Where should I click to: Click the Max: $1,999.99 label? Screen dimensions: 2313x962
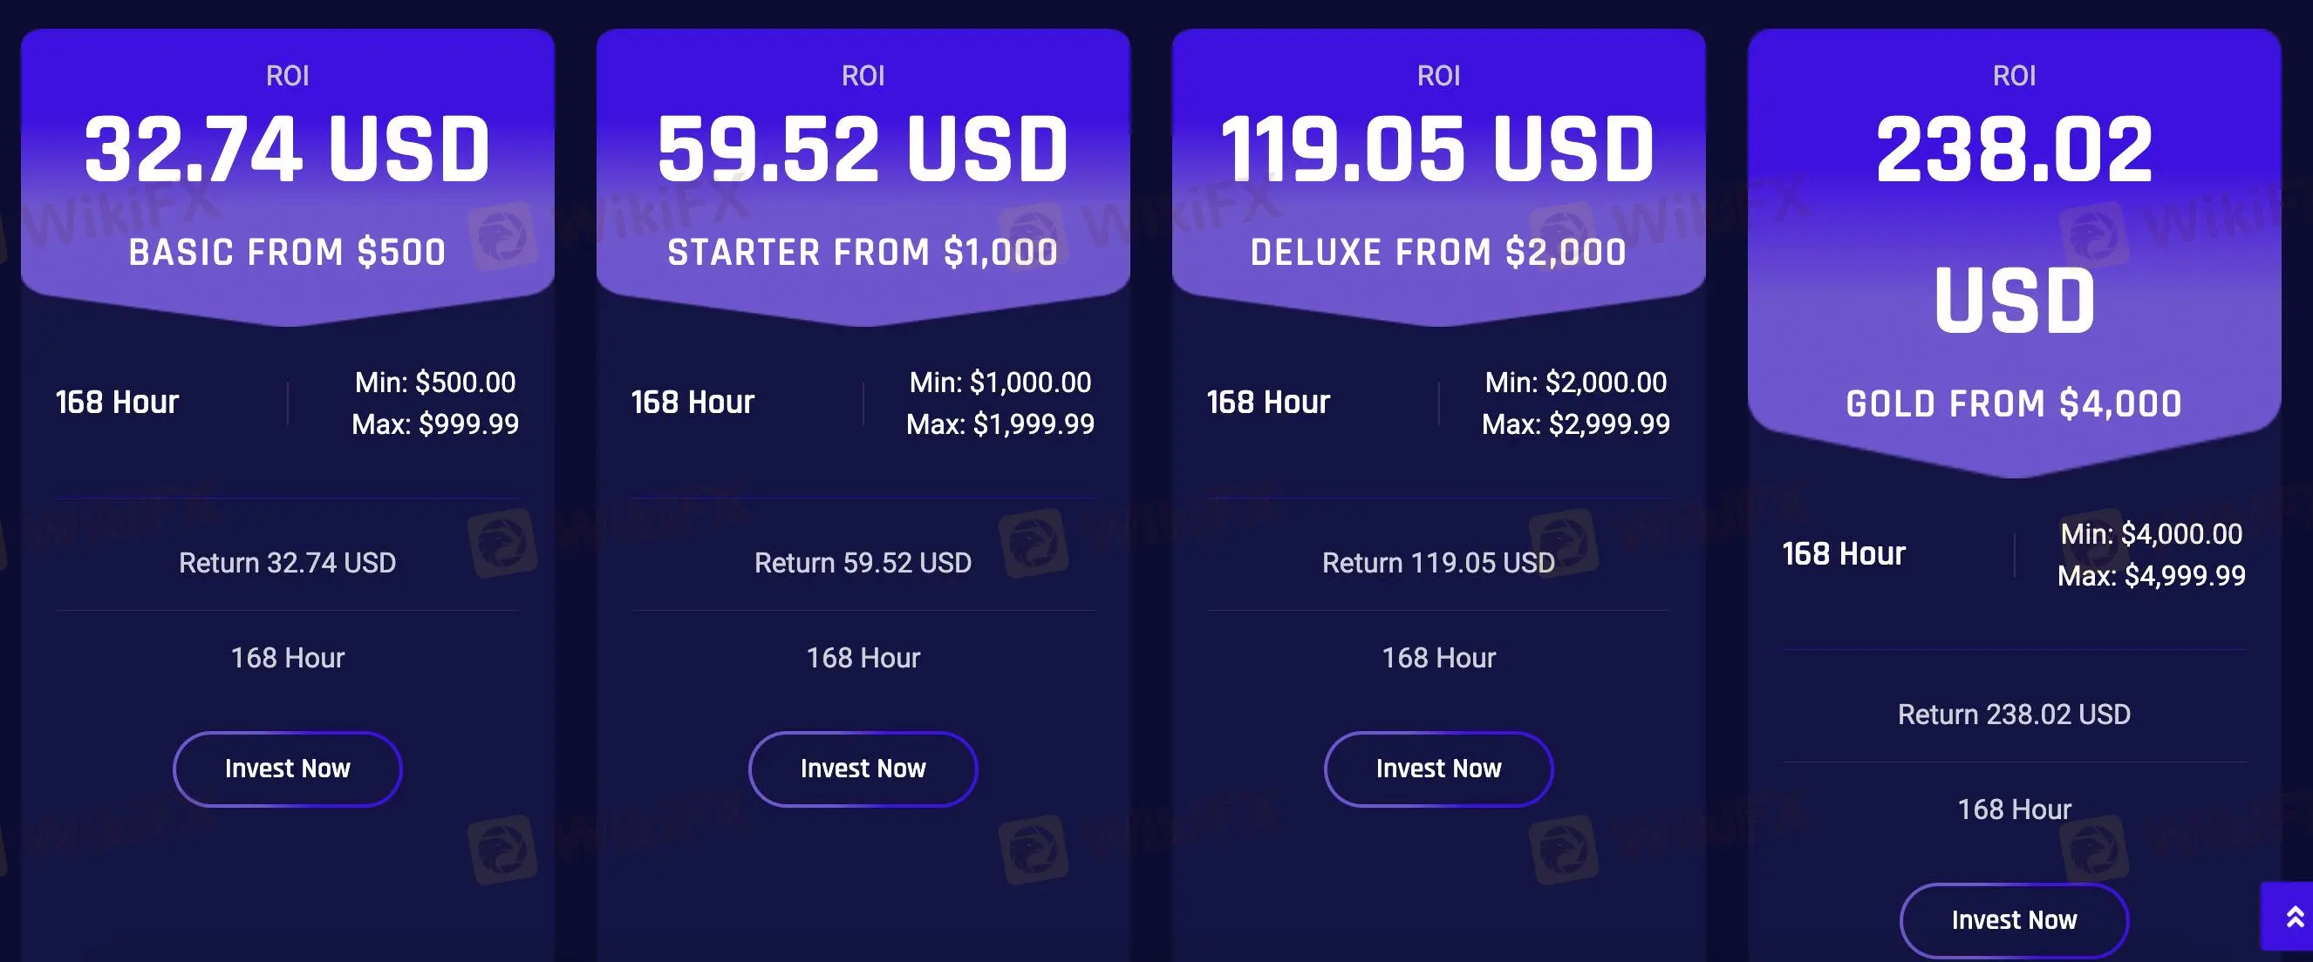(x=1000, y=424)
